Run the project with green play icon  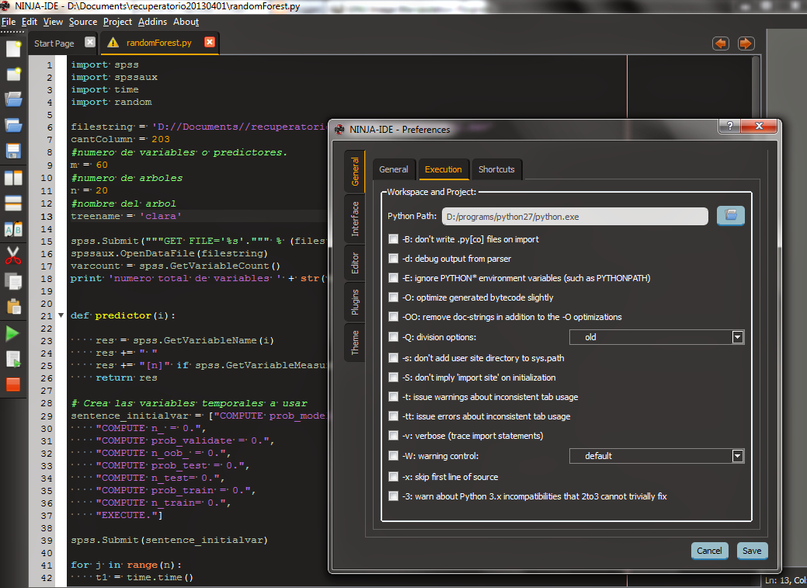[13, 334]
